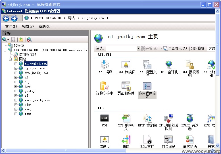Image resolution: width=221 pixels, height=154 pixels.
Task: Open the 筛选 filter combo box dropdown
Action: tap(138, 49)
